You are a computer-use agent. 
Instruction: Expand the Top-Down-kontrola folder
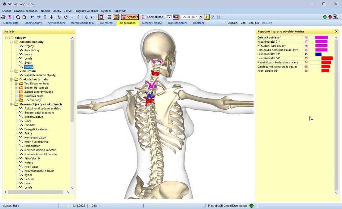pyautogui.click(x=16, y=83)
